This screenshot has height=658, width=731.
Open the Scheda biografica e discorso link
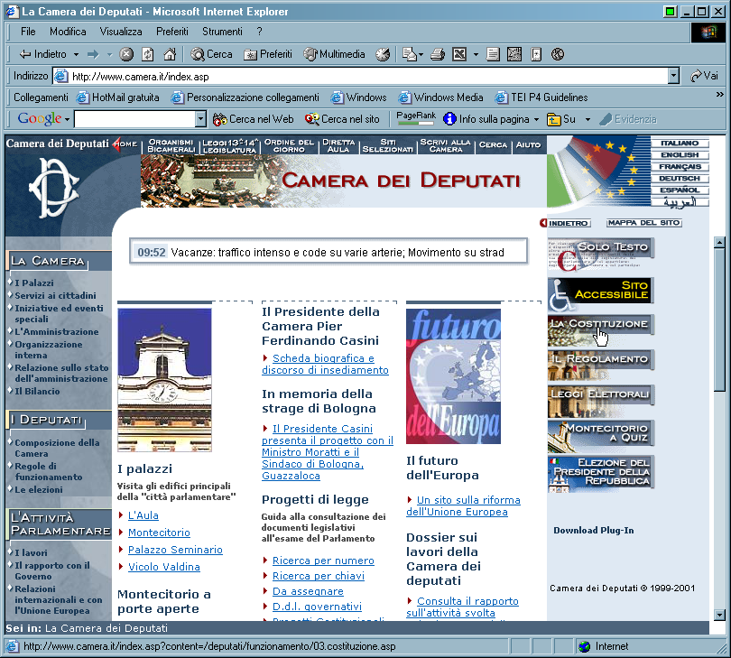click(325, 365)
